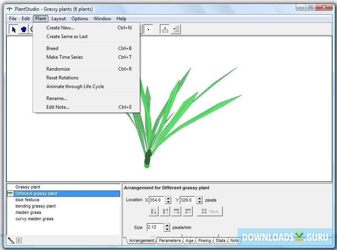
Task: Click the Size pixels/mm input field
Action: coord(155,227)
